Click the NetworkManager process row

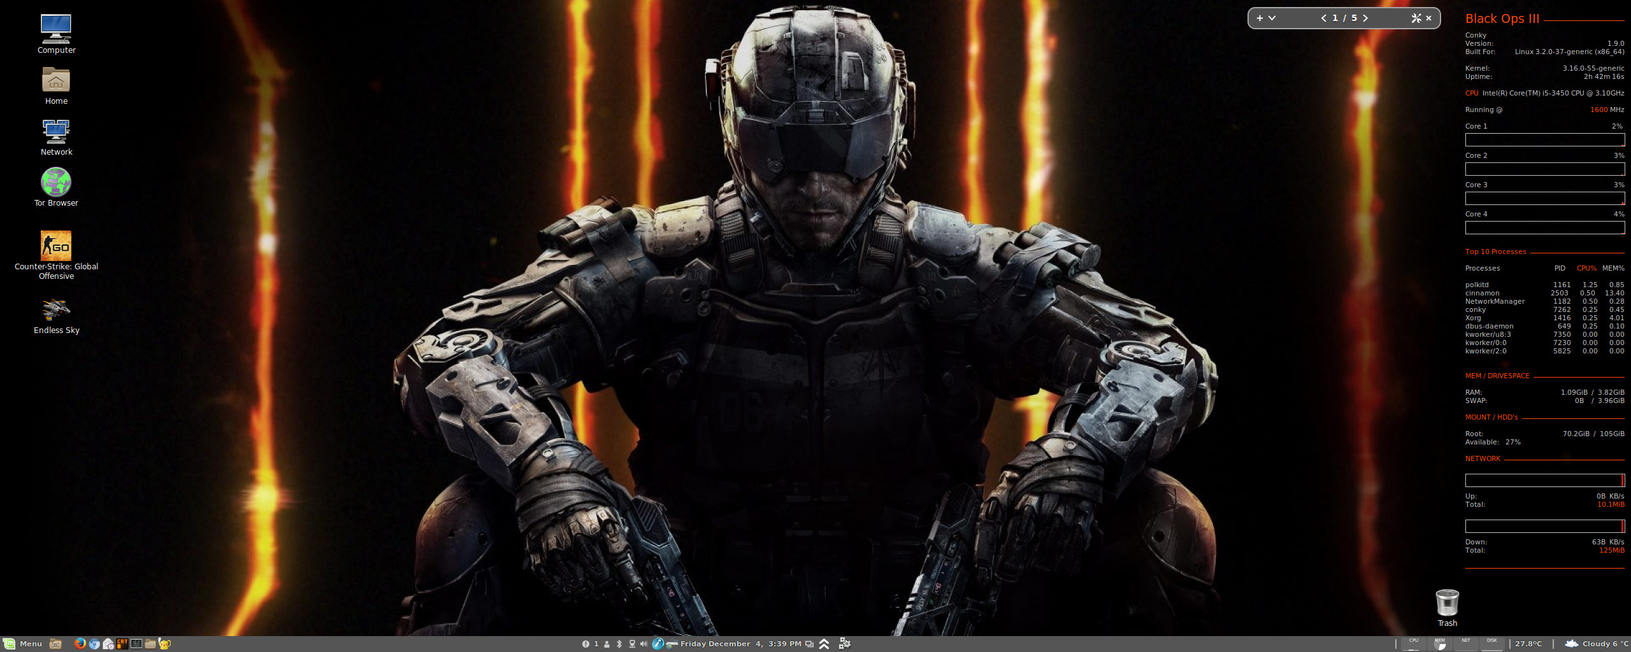(x=1544, y=301)
